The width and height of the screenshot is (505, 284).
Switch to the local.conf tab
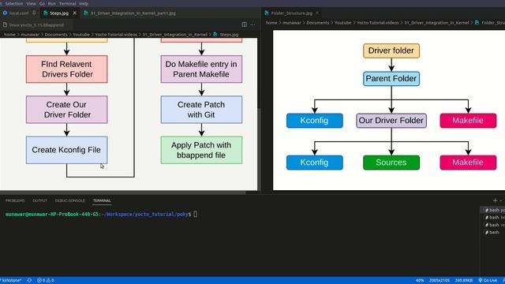point(19,13)
